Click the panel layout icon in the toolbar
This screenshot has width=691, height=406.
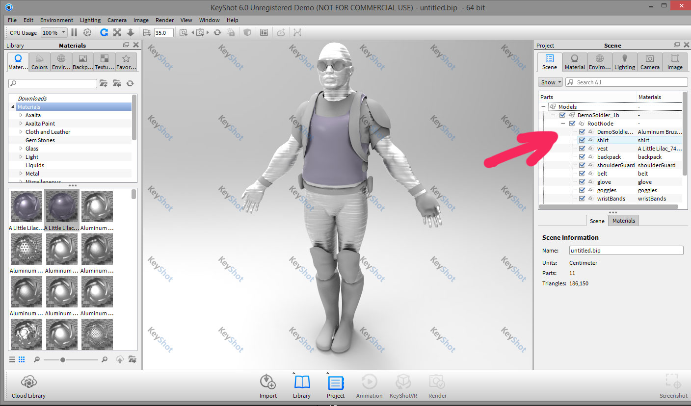264,32
